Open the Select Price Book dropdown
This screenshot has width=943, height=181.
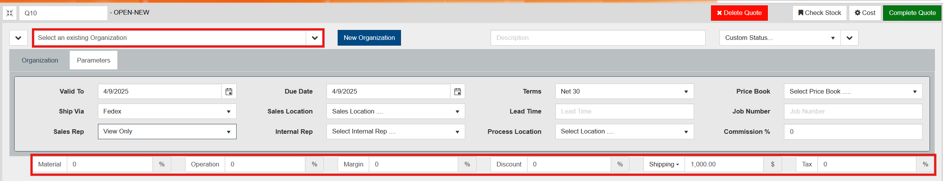pos(853,92)
